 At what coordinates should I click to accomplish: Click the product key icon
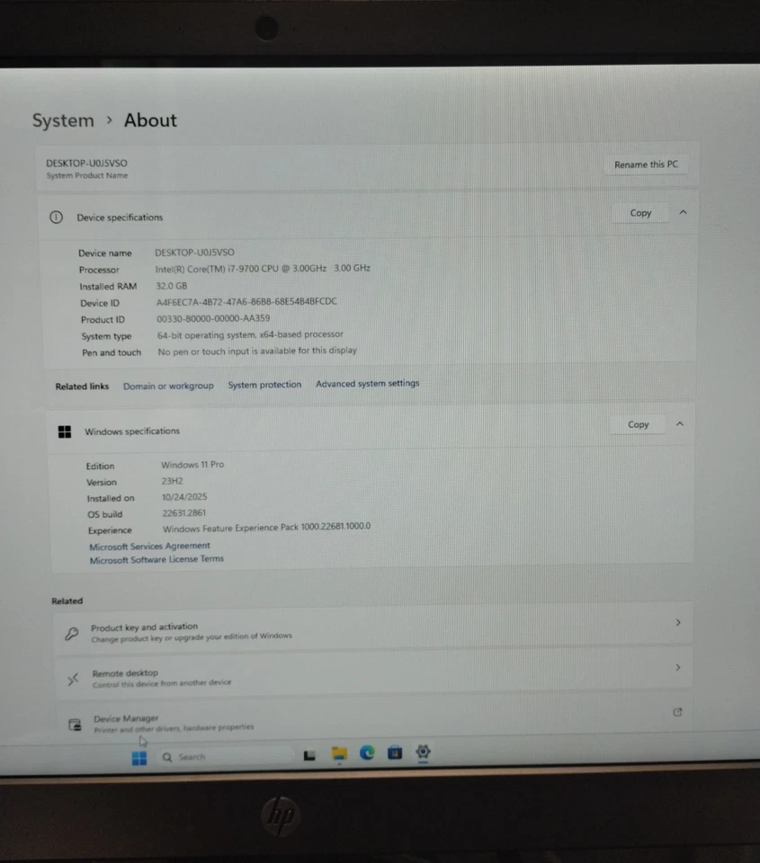coord(72,634)
